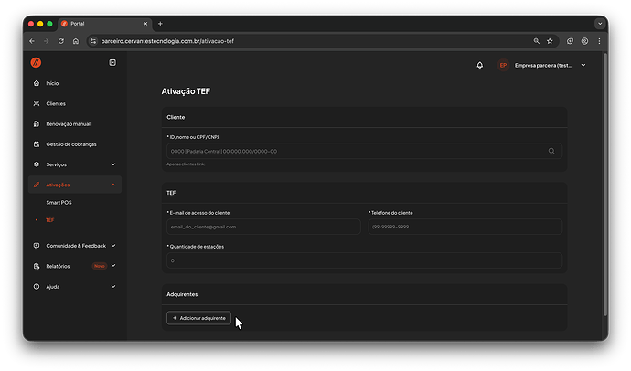Click the Cliente section title

click(x=176, y=117)
